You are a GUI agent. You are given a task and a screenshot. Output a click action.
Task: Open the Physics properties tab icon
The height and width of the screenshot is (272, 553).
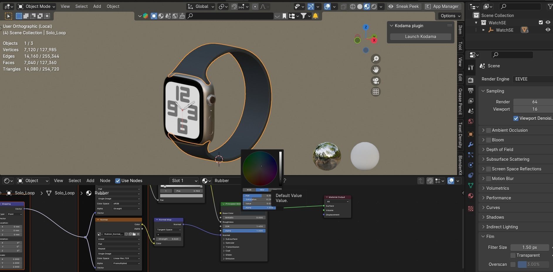click(x=471, y=165)
